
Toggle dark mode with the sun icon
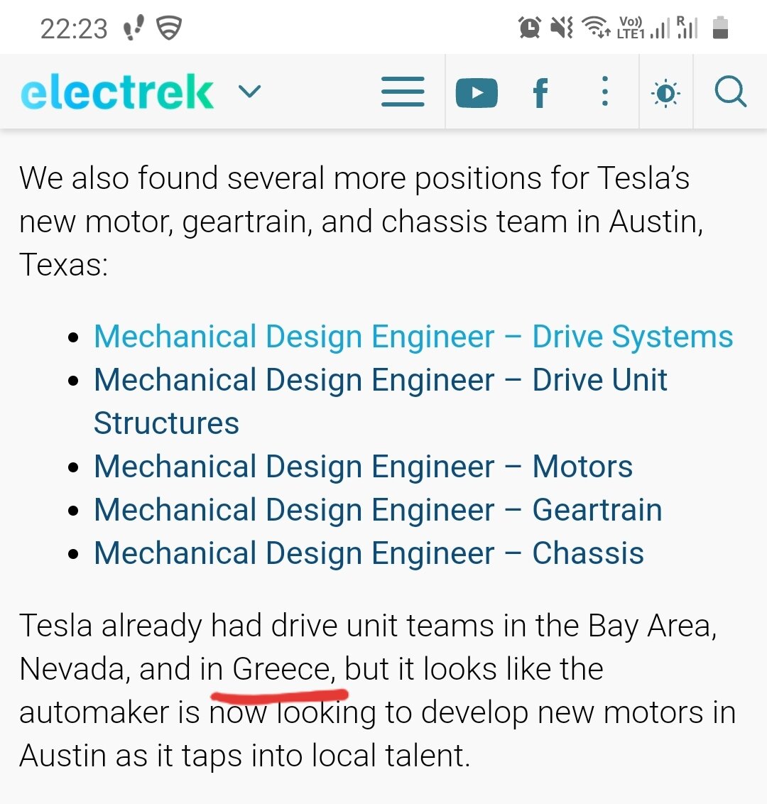point(665,94)
